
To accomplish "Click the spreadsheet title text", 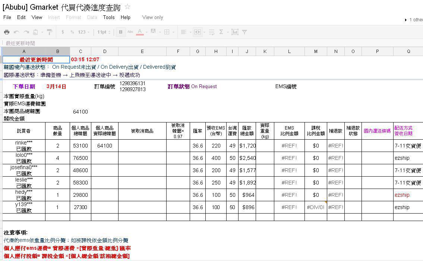I will click(x=61, y=7).
